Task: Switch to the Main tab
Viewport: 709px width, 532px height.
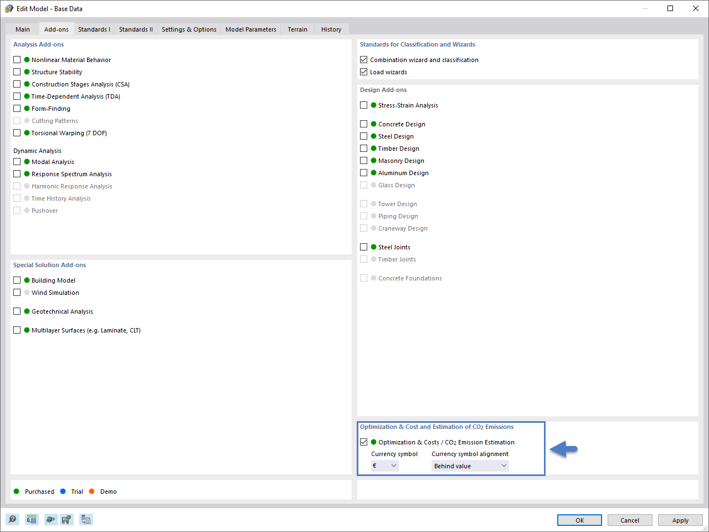Action: (23, 29)
